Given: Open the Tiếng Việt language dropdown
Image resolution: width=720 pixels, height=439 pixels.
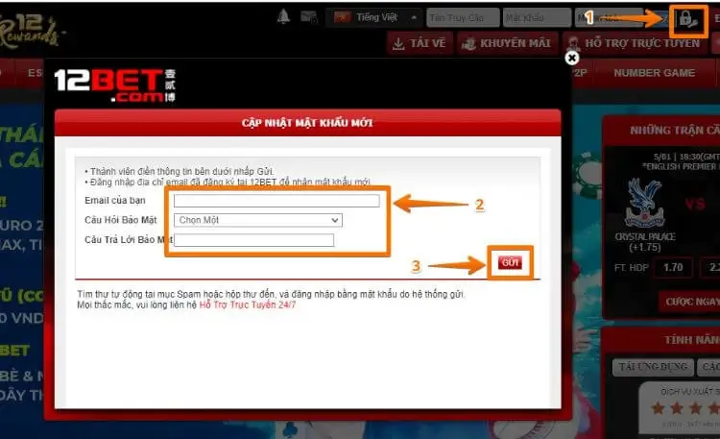Looking at the screenshot, I should [375, 17].
